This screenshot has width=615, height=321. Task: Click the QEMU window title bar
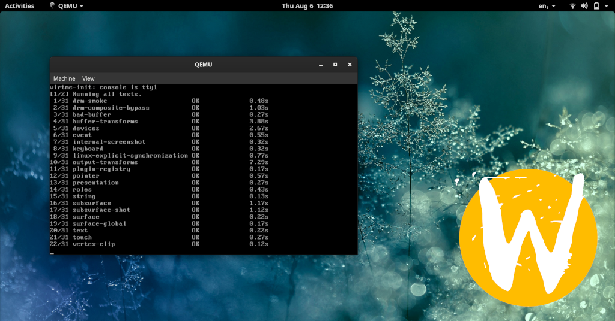(x=203, y=65)
